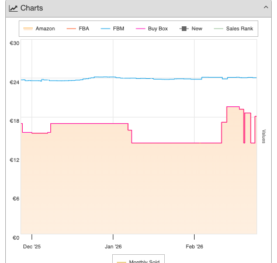Click the FBM blue legend swatch
The image size is (277, 263).
click(x=105, y=29)
